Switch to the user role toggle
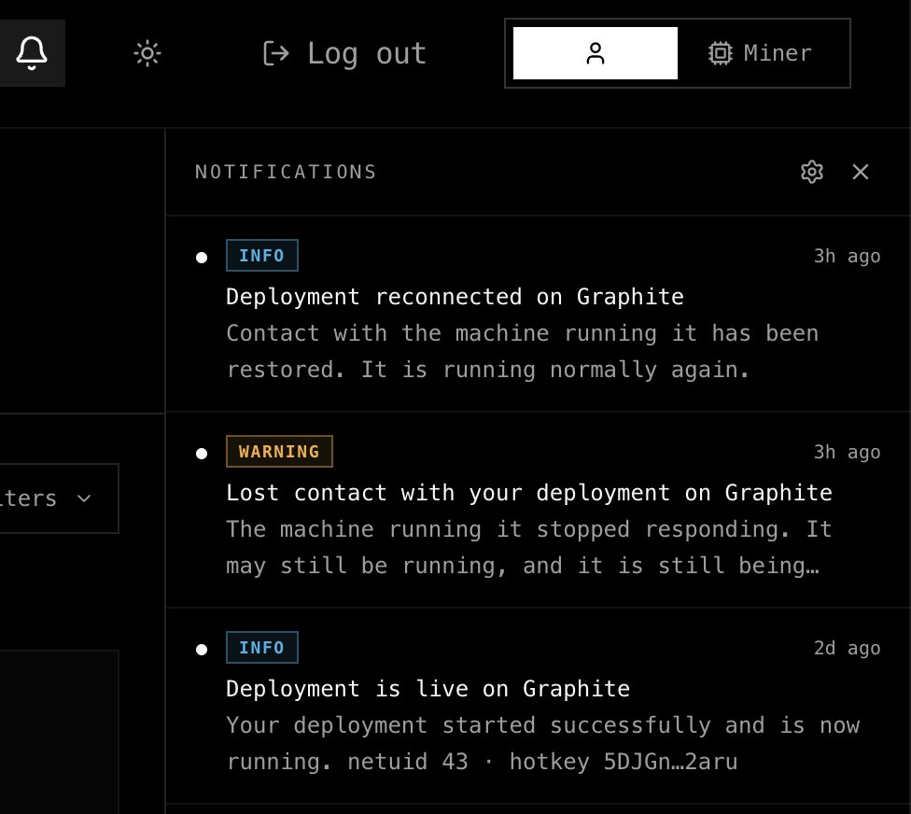The height and width of the screenshot is (814, 911). coord(595,53)
